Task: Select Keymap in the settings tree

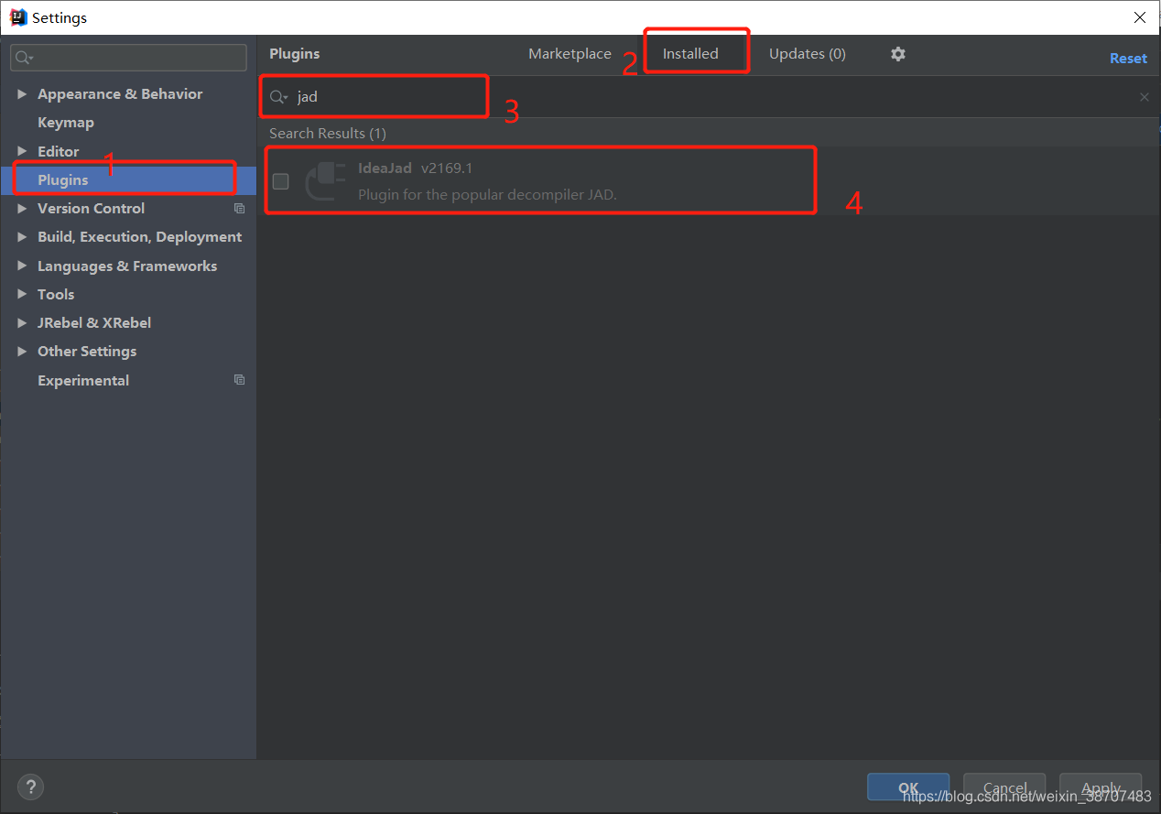Action: pos(66,123)
